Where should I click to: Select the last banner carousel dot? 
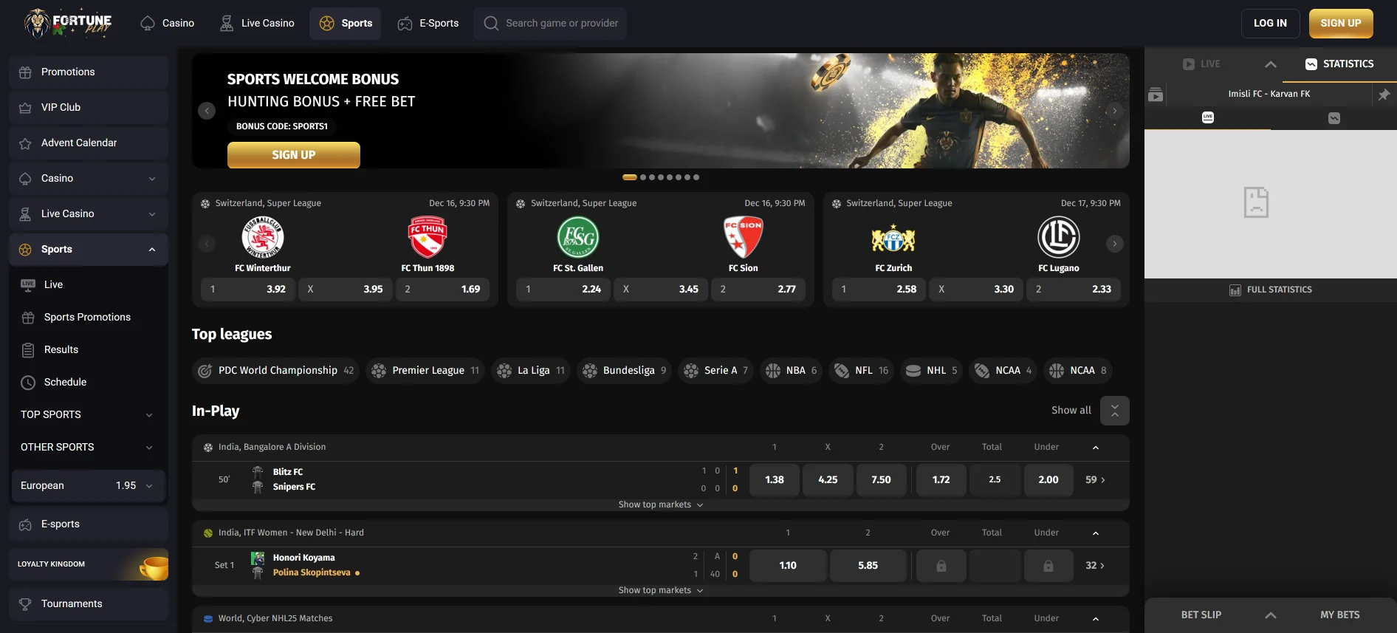[x=696, y=177]
